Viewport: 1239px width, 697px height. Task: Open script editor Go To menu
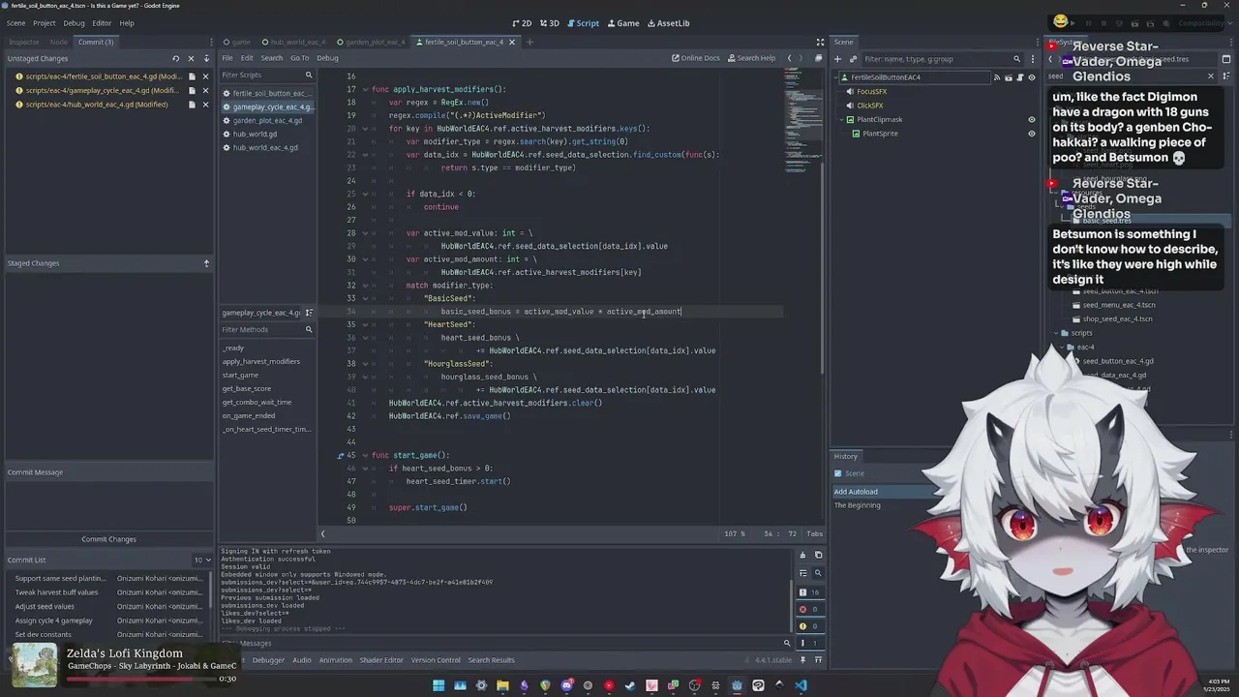pos(300,58)
